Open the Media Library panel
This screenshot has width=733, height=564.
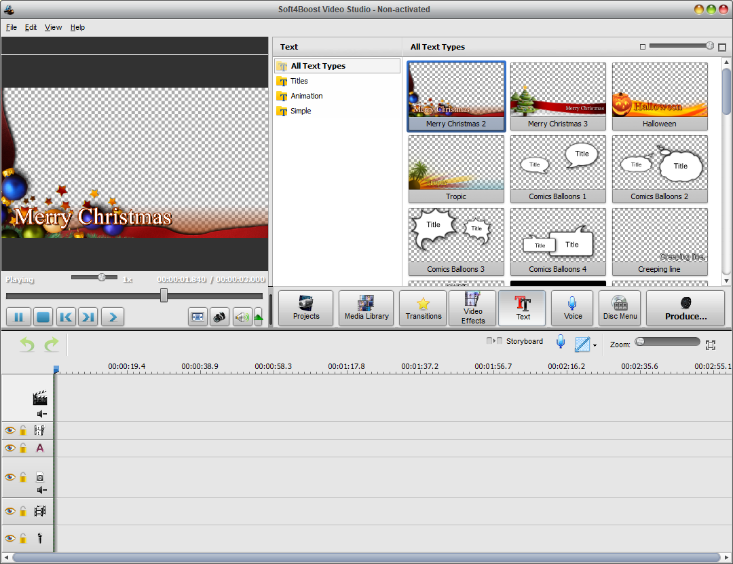[x=366, y=308]
